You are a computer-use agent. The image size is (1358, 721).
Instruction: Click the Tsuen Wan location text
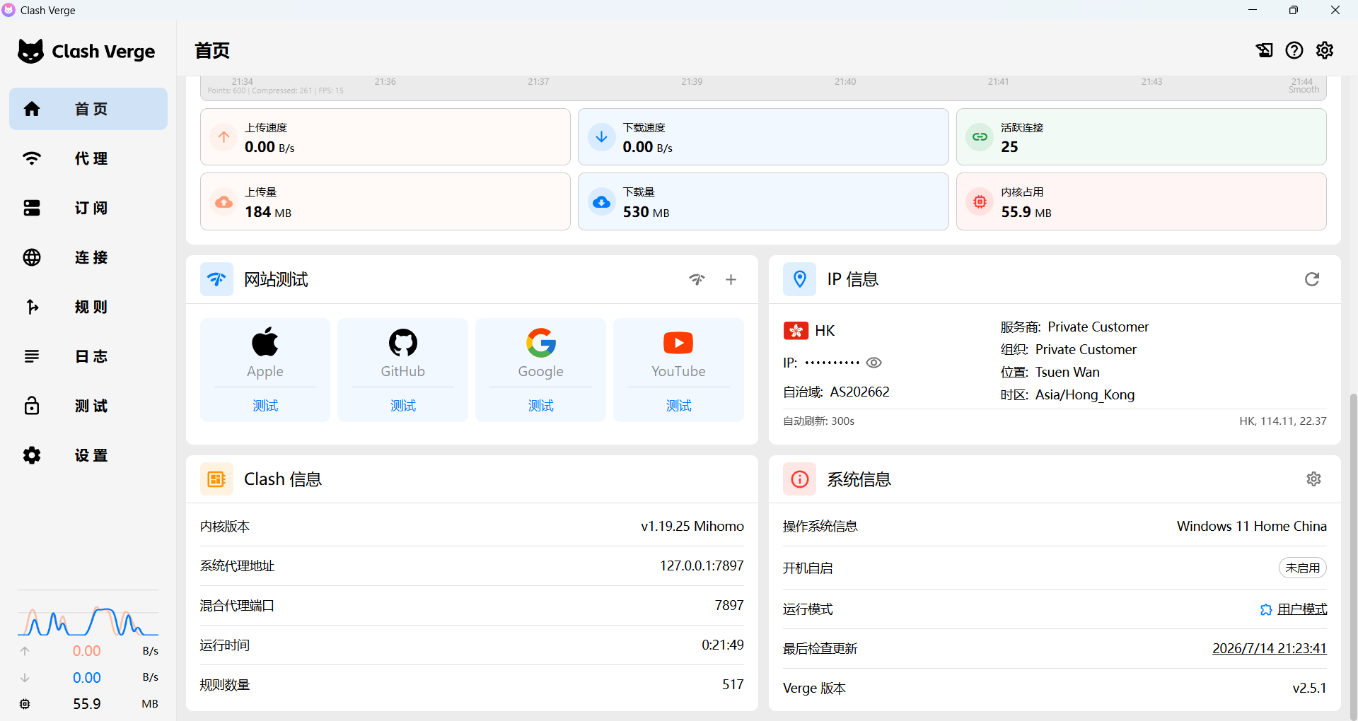(1067, 372)
